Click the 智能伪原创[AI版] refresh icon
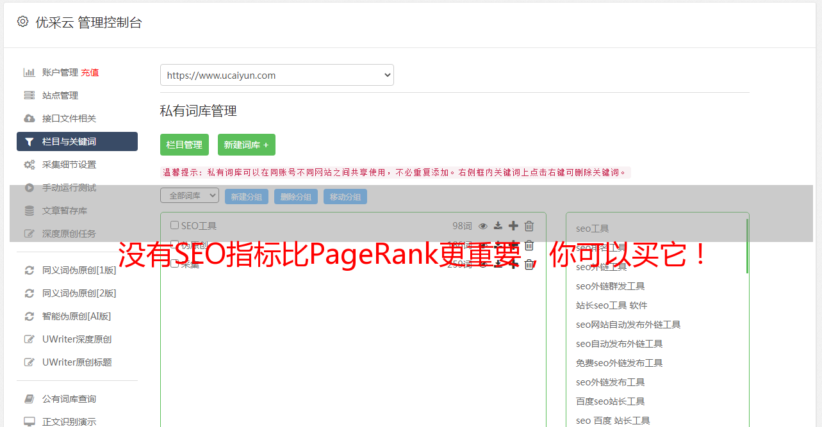822x427 pixels. 29,316
